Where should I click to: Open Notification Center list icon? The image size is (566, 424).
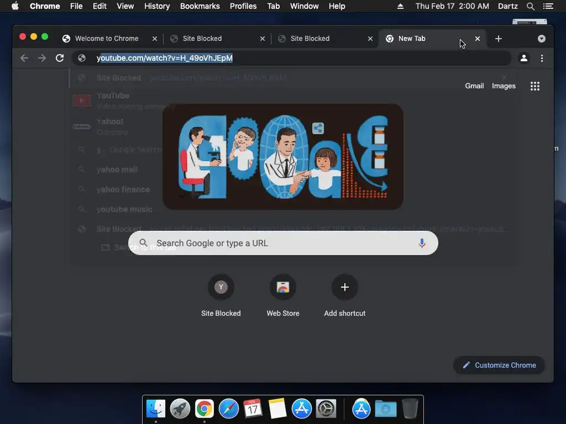[548, 6]
